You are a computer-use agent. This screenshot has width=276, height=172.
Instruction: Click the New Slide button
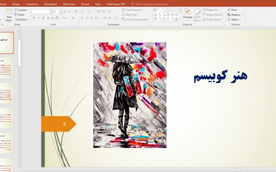click(x=9, y=15)
